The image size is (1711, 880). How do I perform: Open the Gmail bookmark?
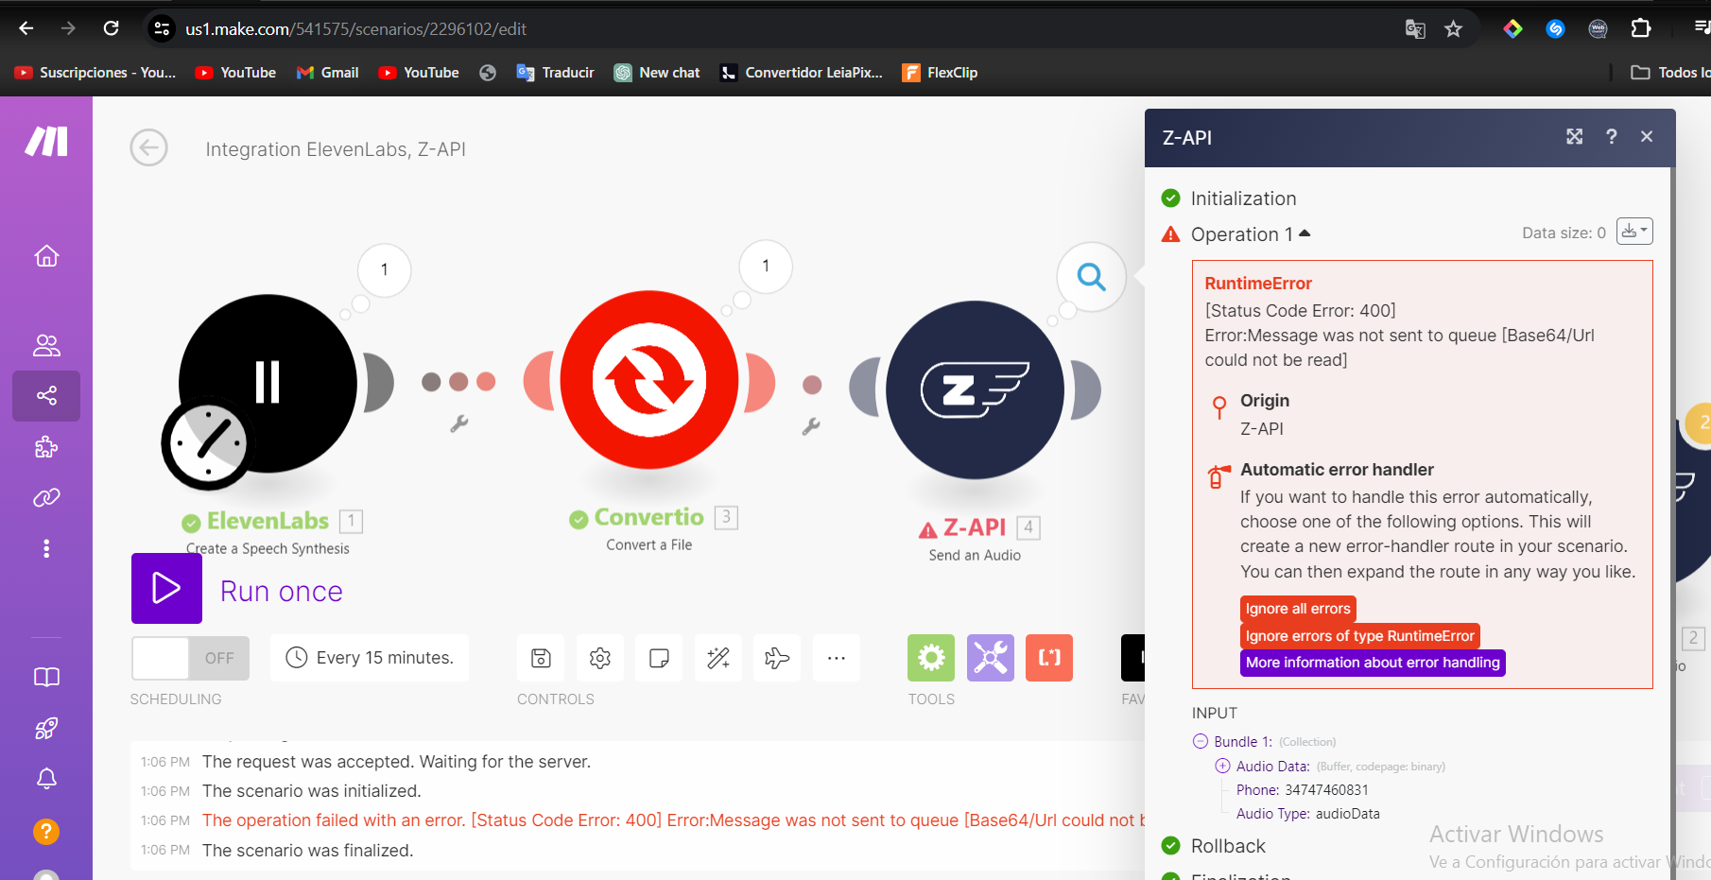pyautogui.click(x=327, y=73)
